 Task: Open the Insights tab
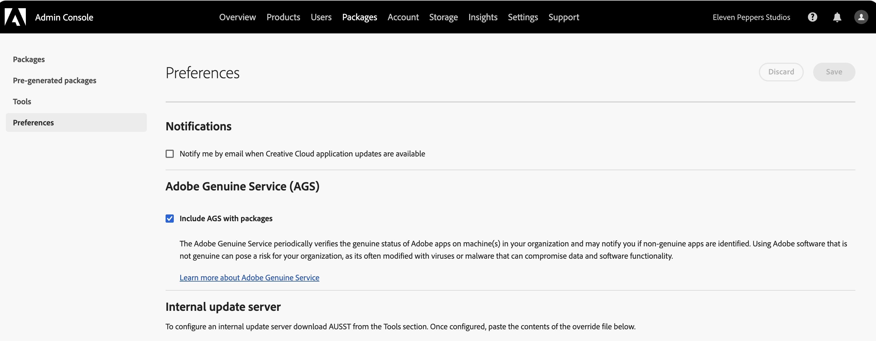point(483,17)
